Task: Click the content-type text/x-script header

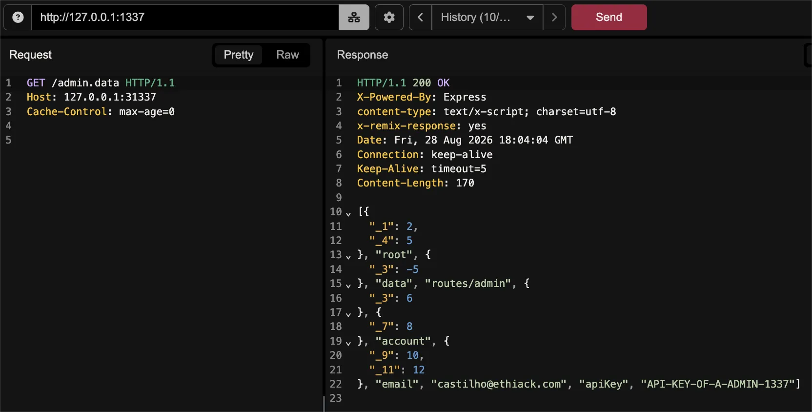Action: pyautogui.click(x=487, y=112)
